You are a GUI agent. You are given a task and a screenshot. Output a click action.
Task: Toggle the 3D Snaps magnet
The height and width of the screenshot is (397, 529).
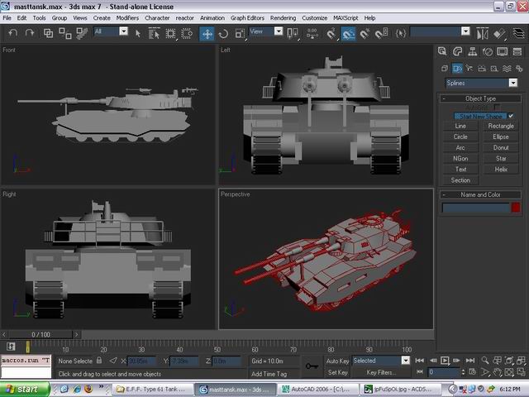click(331, 33)
